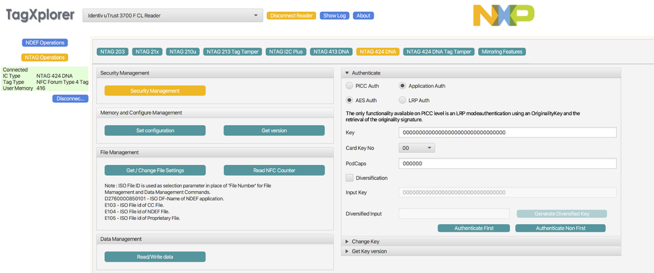Open NTAG 413 DNA tab

(x=331, y=52)
